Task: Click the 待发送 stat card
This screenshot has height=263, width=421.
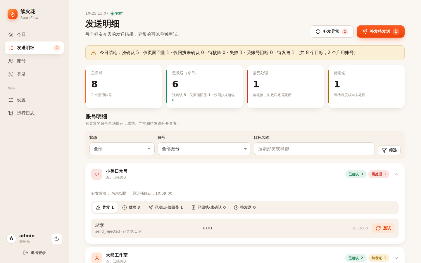Action: (366, 87)
